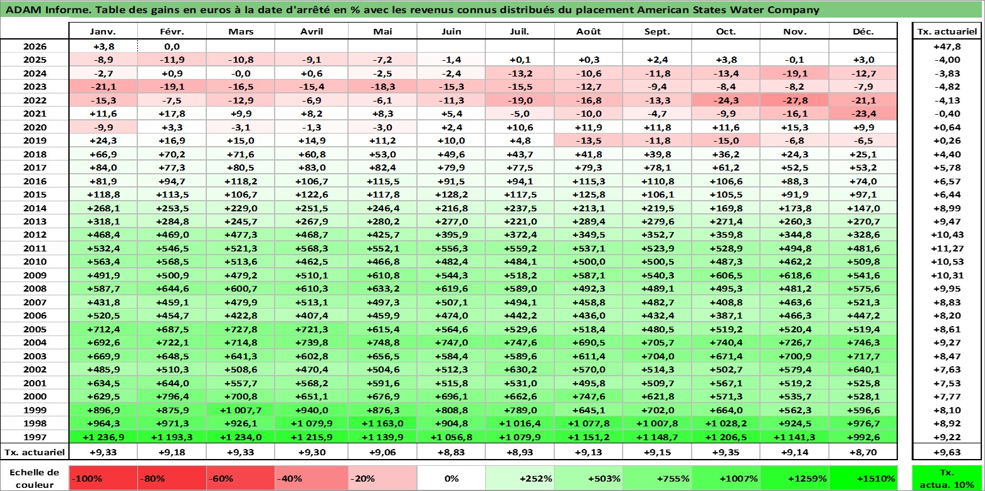This screenshot has width=985, height=491.
Task: Select the -80% scale cell
Action: 172,478
